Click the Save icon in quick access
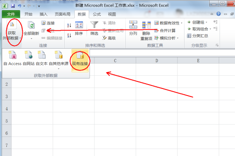Image resolution: width=235 pixels, height=156 pixels. [x=13, y=6]
